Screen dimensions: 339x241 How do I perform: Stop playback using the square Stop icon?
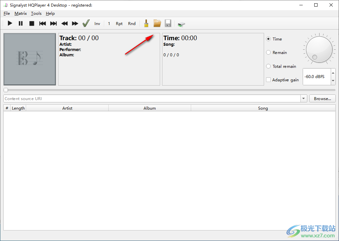point(32,23)
